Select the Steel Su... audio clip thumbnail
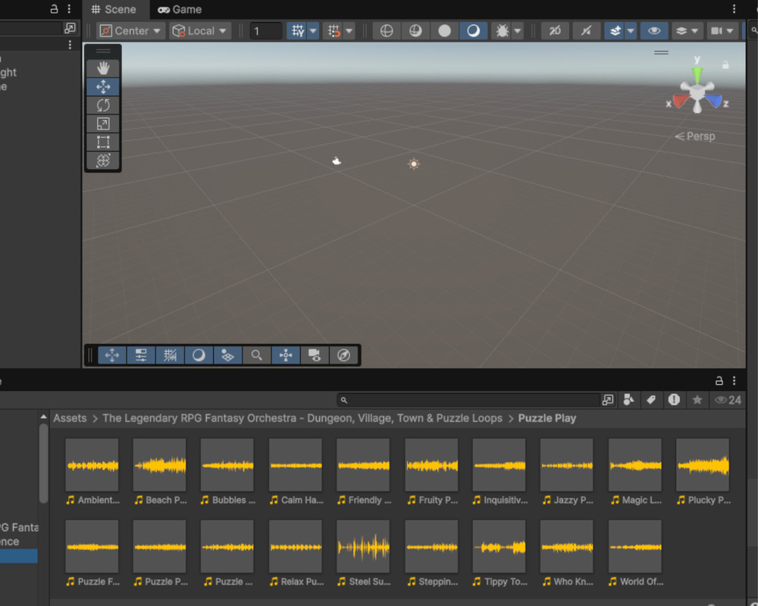The height and width of the screenshot is (606, 758). coord(363,546)
